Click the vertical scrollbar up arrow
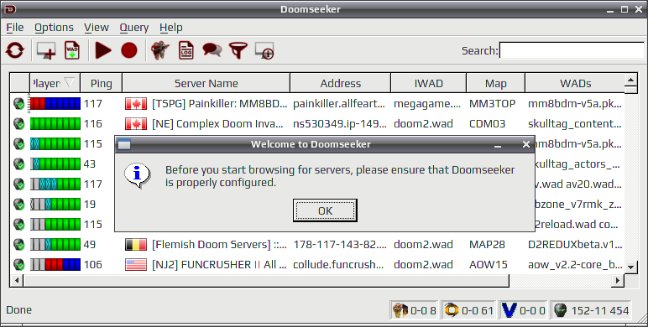This screenshot has width=648, height=327. point(630,80)
